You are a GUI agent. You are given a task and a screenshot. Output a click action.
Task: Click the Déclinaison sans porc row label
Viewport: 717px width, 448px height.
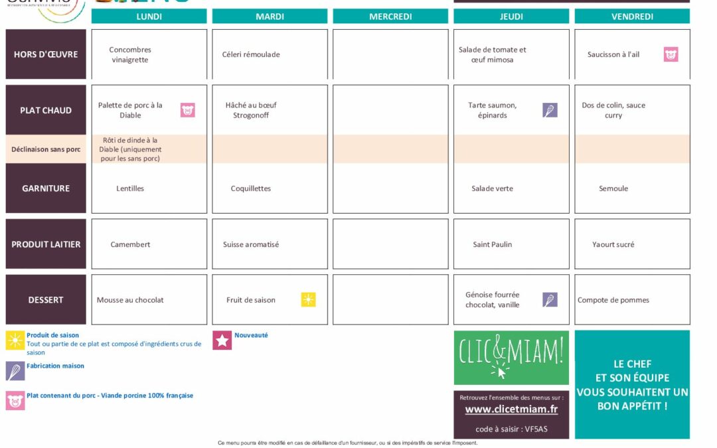click(46, 149)
